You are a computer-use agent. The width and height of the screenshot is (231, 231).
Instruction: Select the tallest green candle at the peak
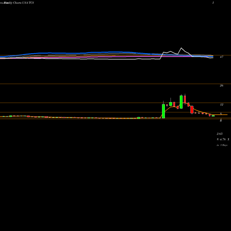click(x=181, y=102)
